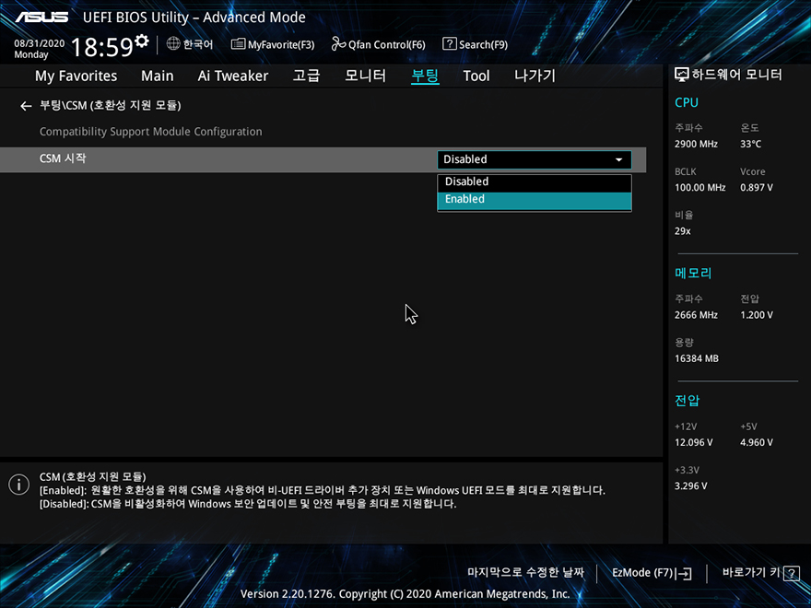Click the globe language icon
Viewport: 811px width, 608px height.
coord(173,44)
